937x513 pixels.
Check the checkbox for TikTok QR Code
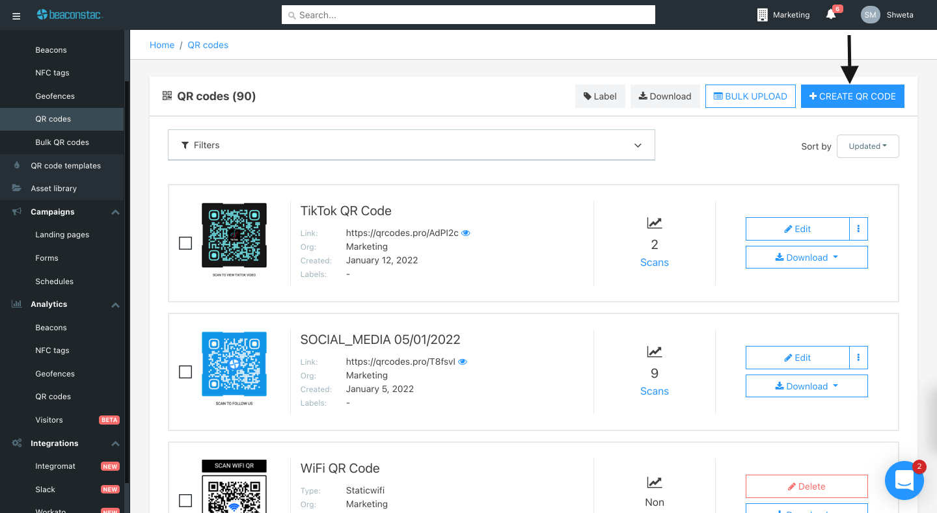(185, 243)
